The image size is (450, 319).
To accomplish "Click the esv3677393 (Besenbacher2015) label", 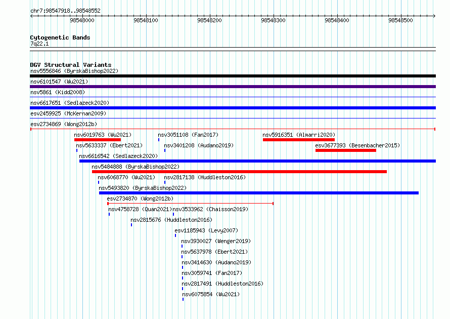I will pos(357,145).
